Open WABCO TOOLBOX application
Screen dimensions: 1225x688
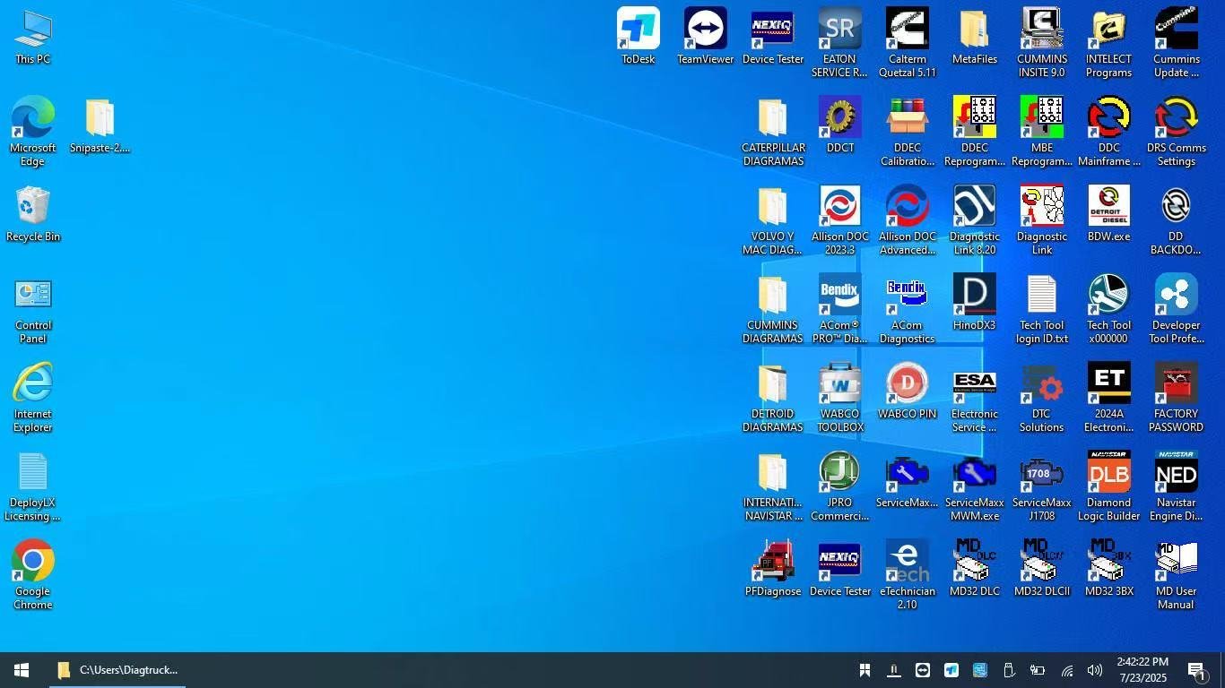[x=839, y=384]
